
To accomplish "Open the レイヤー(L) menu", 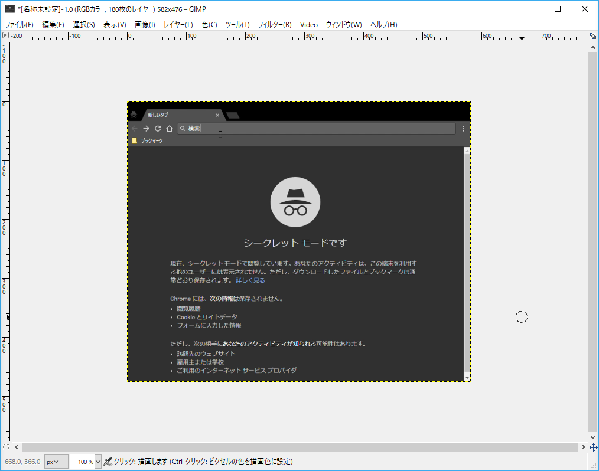I will click(178, 25).
